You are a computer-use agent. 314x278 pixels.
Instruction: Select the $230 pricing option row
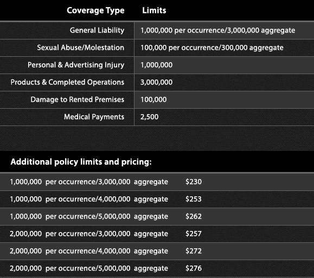coord(157,182)
